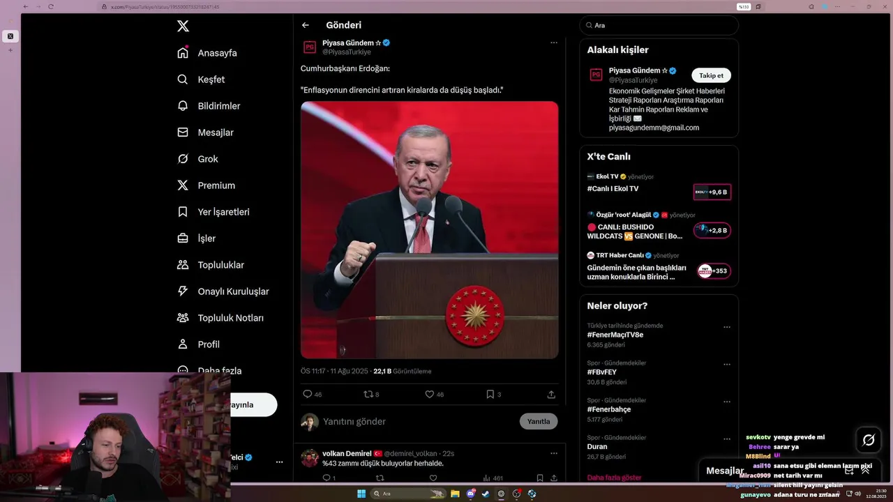Open File Explorer from the taskbar
Screen dimensions: 893x502
(x=455, y=494)
